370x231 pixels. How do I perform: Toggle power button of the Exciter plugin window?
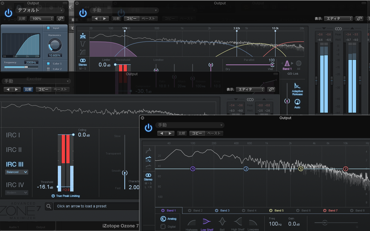8,13
